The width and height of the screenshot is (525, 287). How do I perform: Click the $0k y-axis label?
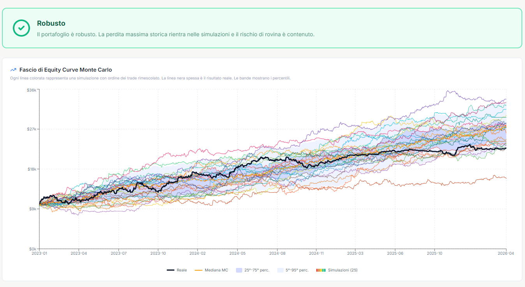tap(33, 249)
